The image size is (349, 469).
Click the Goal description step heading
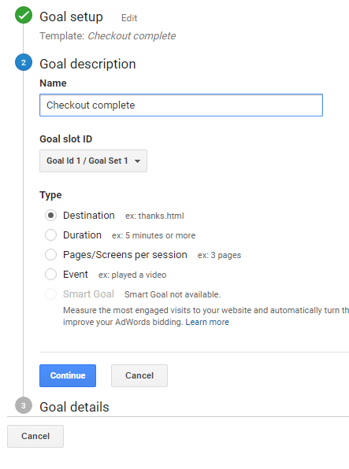(x=87, y=65)
